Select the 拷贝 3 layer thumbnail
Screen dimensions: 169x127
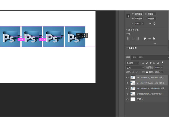133,78
